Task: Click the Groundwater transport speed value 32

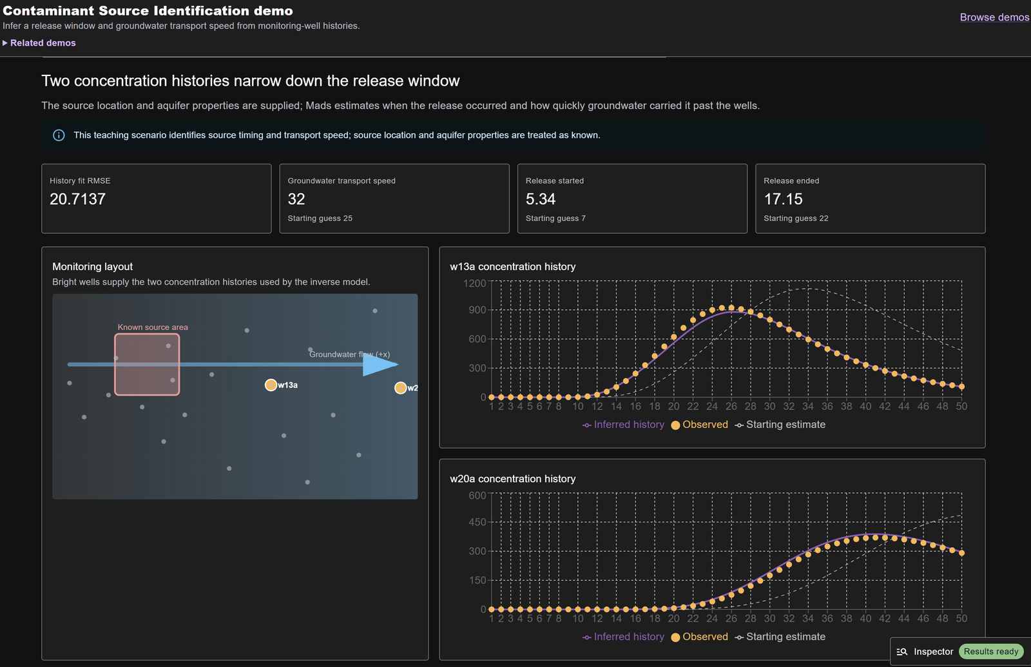Action: pos(296,199)
